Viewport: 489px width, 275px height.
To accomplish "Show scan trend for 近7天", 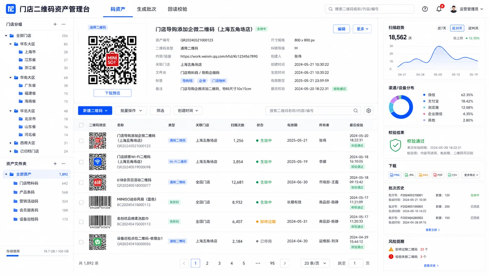I will point(442,28).
